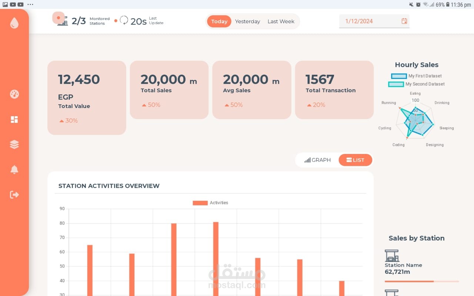Toggle the Activities legend on bar chart
The height and width of the screenshot is (296, 474).
[210, 203]
